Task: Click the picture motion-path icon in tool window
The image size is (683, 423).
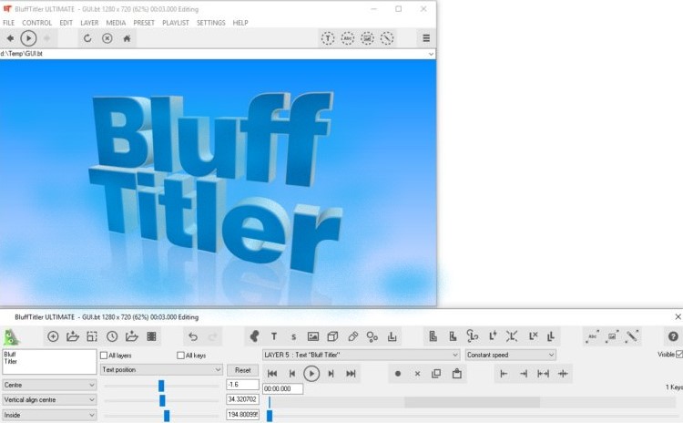Action: point(613,336)
